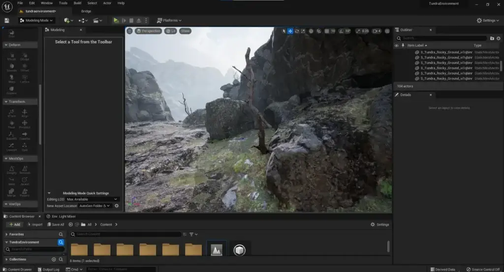Image resolution: width=504 pixels, height=272 pixels.
Task: Open Quick Settings gear beside New Asset Location
Action: pyautogui.click(x=117, y=205)
